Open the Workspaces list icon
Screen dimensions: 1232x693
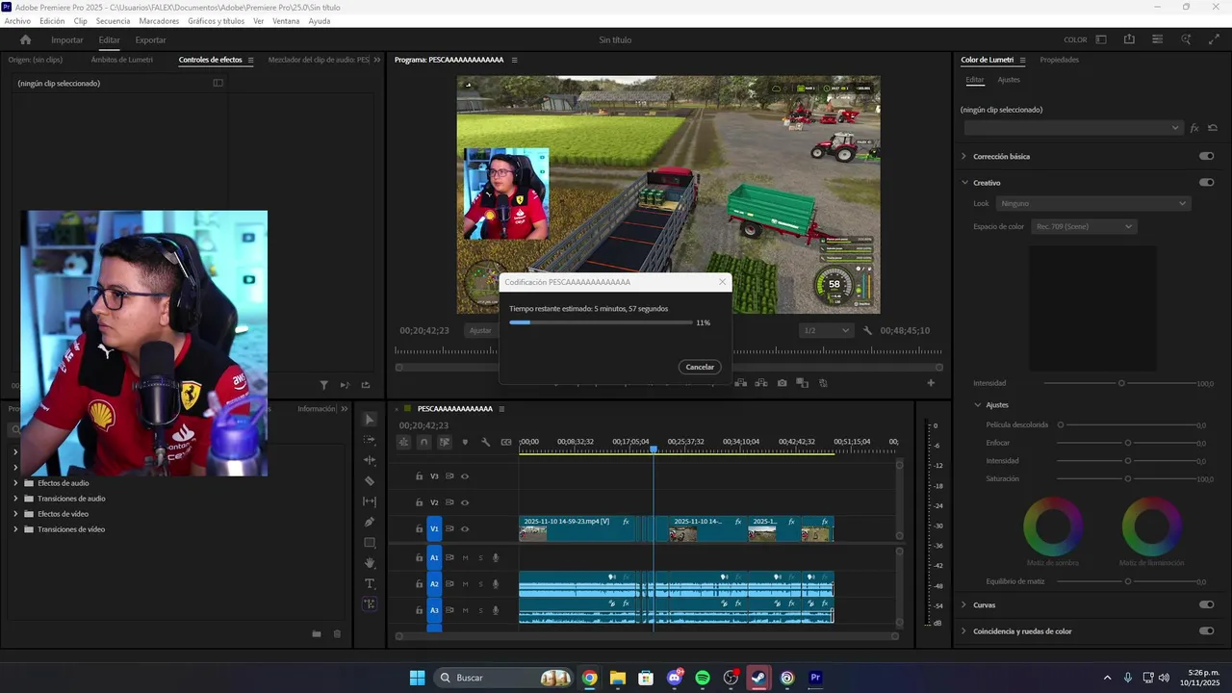tap(1101, 39)
